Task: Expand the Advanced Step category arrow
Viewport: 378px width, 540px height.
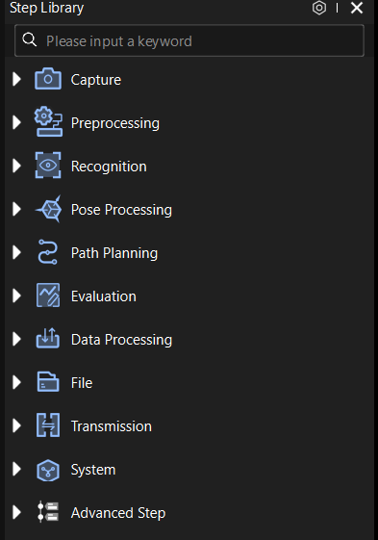Action: tap(16, 512)
